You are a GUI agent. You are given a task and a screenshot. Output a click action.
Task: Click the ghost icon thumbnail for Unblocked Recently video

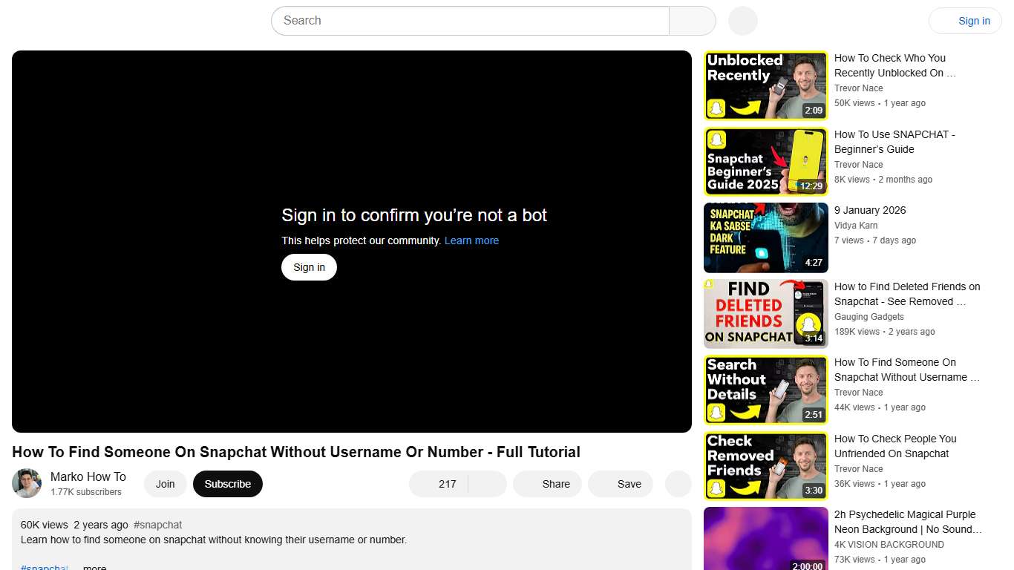point(765,85)
